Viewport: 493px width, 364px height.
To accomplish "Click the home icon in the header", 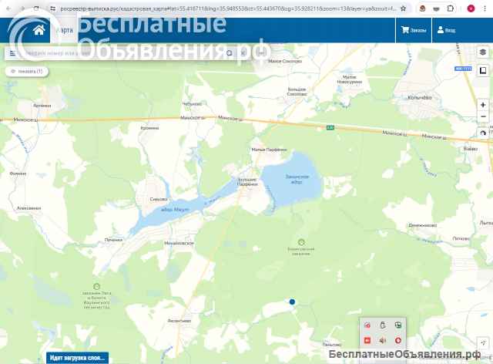I will [39, 30].
